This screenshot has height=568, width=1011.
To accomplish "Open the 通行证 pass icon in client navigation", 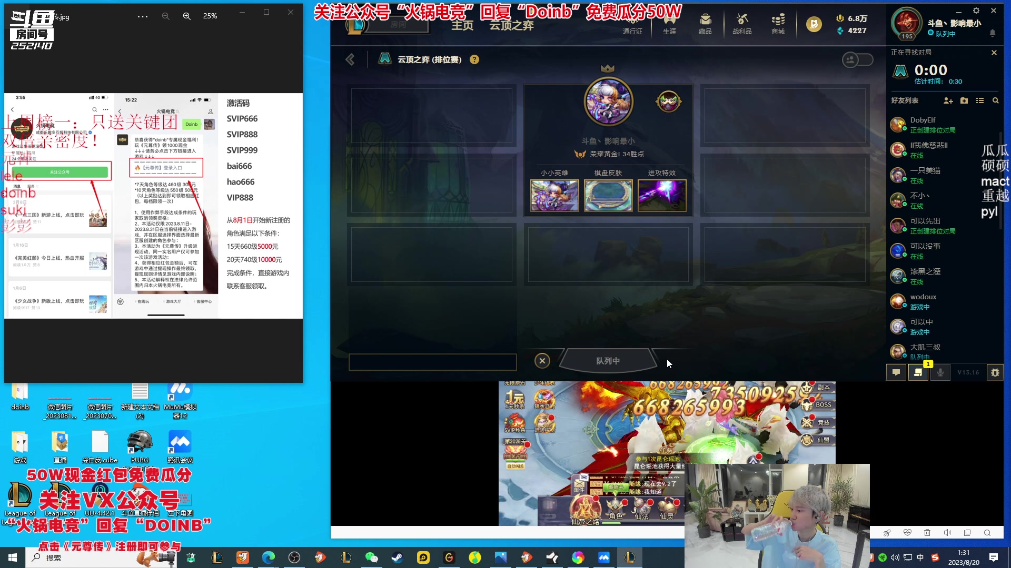I will tap(632, 24).
